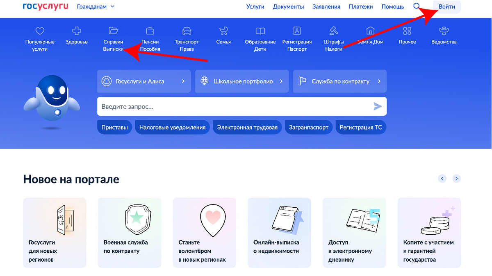Open Земля Дом house icon
The image size is (492, 276).
371,31
